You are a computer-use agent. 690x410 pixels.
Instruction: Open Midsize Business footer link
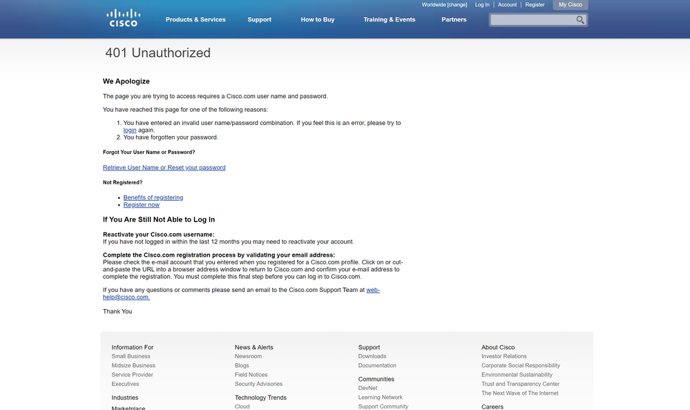coord(133,366)
